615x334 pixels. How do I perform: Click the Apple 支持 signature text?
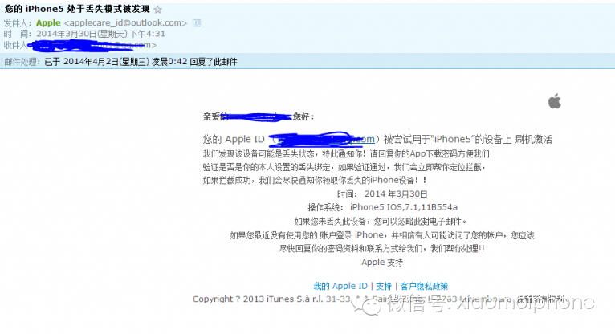point(382,263)
